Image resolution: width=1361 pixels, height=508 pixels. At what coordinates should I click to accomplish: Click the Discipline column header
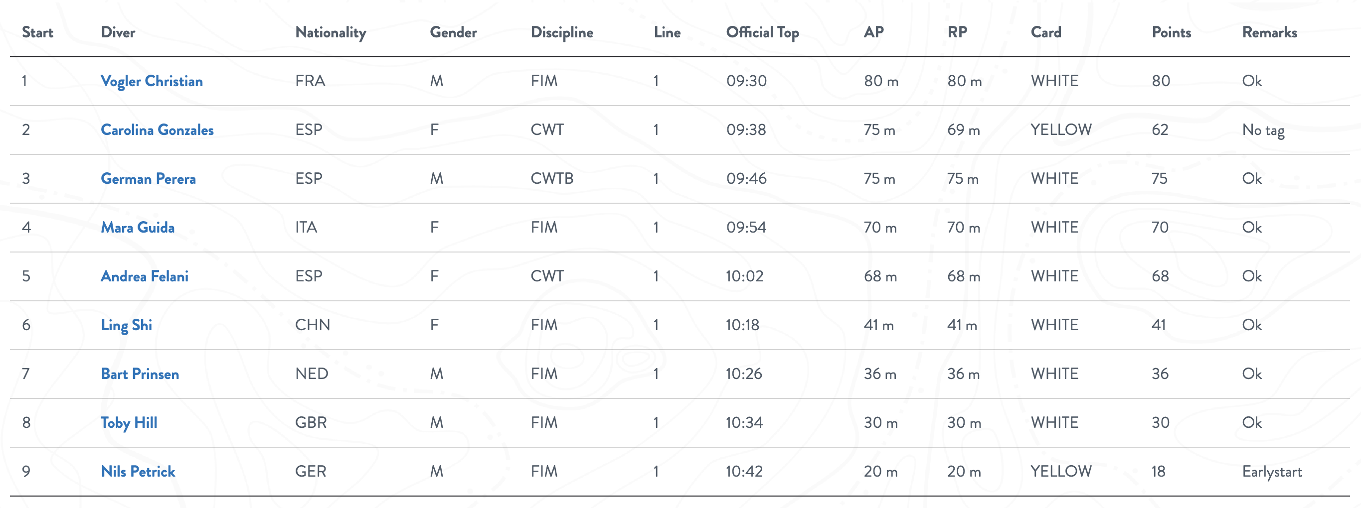point(562,33)
